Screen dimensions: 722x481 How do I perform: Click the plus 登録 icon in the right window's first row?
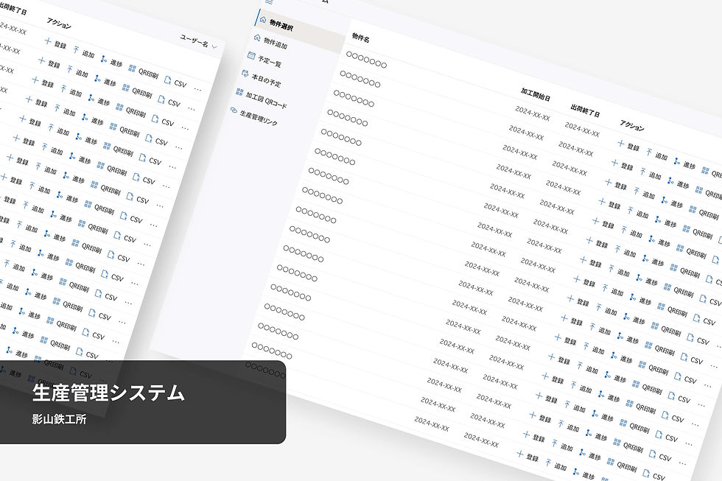pos(620,144)
